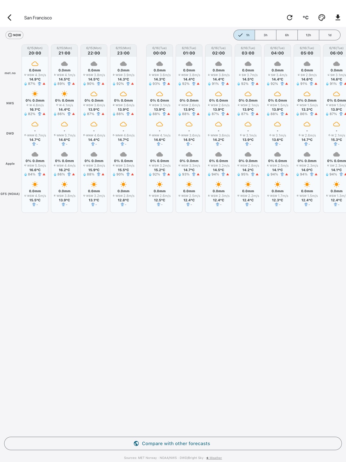The width and height of the screenshot is (346, 462).
Task: Click Apple red warning triangle at 22:00
Action: coord(103,174)
